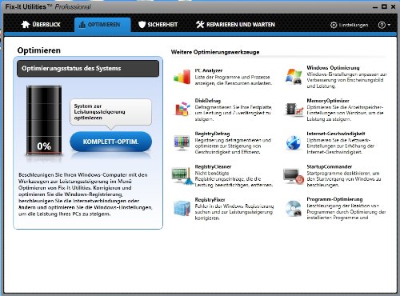Click the RegistryFixer title link
The height and width of the screenshot is (296, 400).
point(210,200)
